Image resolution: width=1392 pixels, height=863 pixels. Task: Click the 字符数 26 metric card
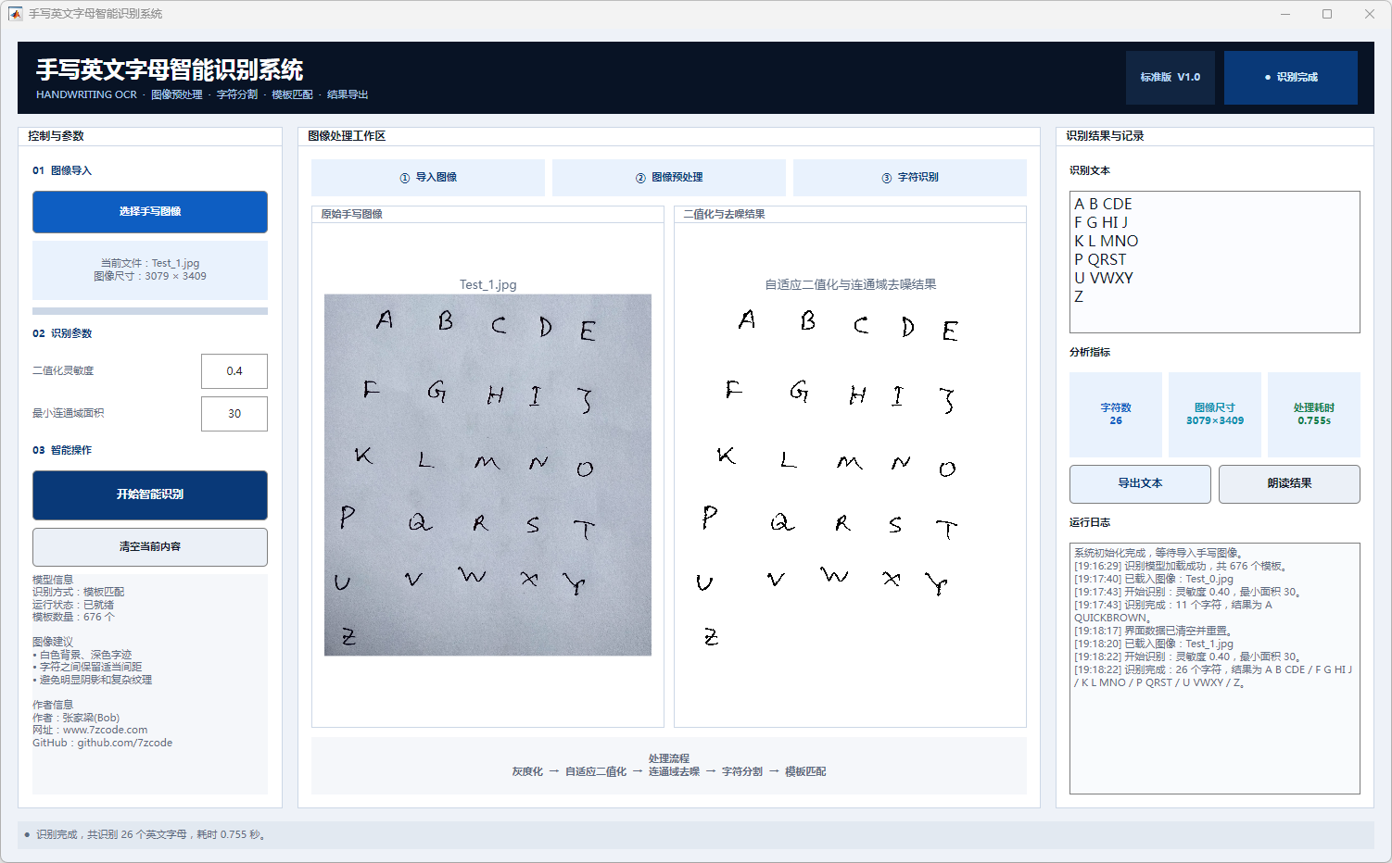click(1116, 415)
